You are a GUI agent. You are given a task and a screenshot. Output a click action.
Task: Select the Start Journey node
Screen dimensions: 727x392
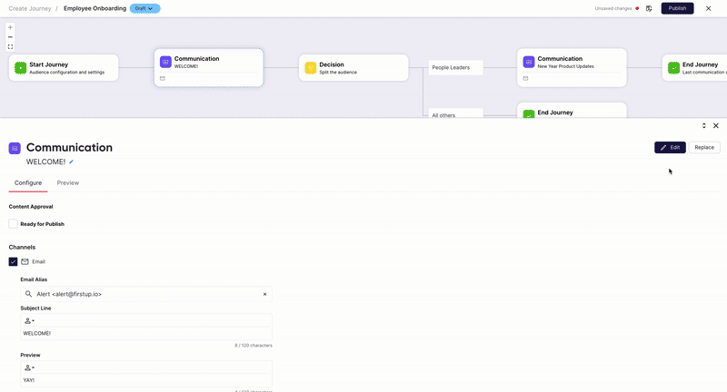(x=64, y=67)
